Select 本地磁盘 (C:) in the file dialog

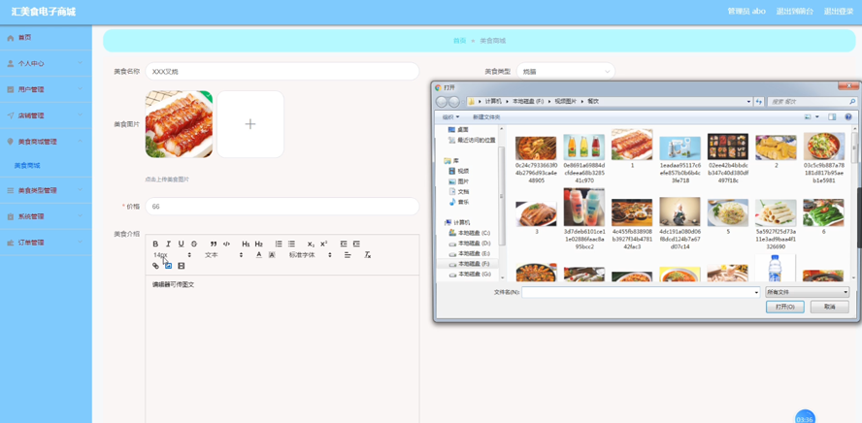469,233
